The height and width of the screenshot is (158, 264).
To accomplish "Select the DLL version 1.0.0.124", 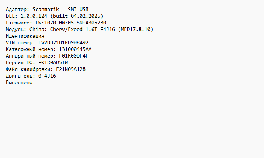I will pos(34,16).
